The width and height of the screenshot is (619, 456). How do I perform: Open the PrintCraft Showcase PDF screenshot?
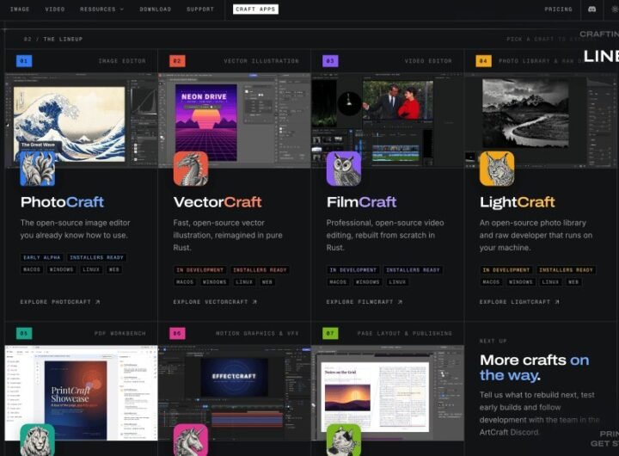[81, 393]
